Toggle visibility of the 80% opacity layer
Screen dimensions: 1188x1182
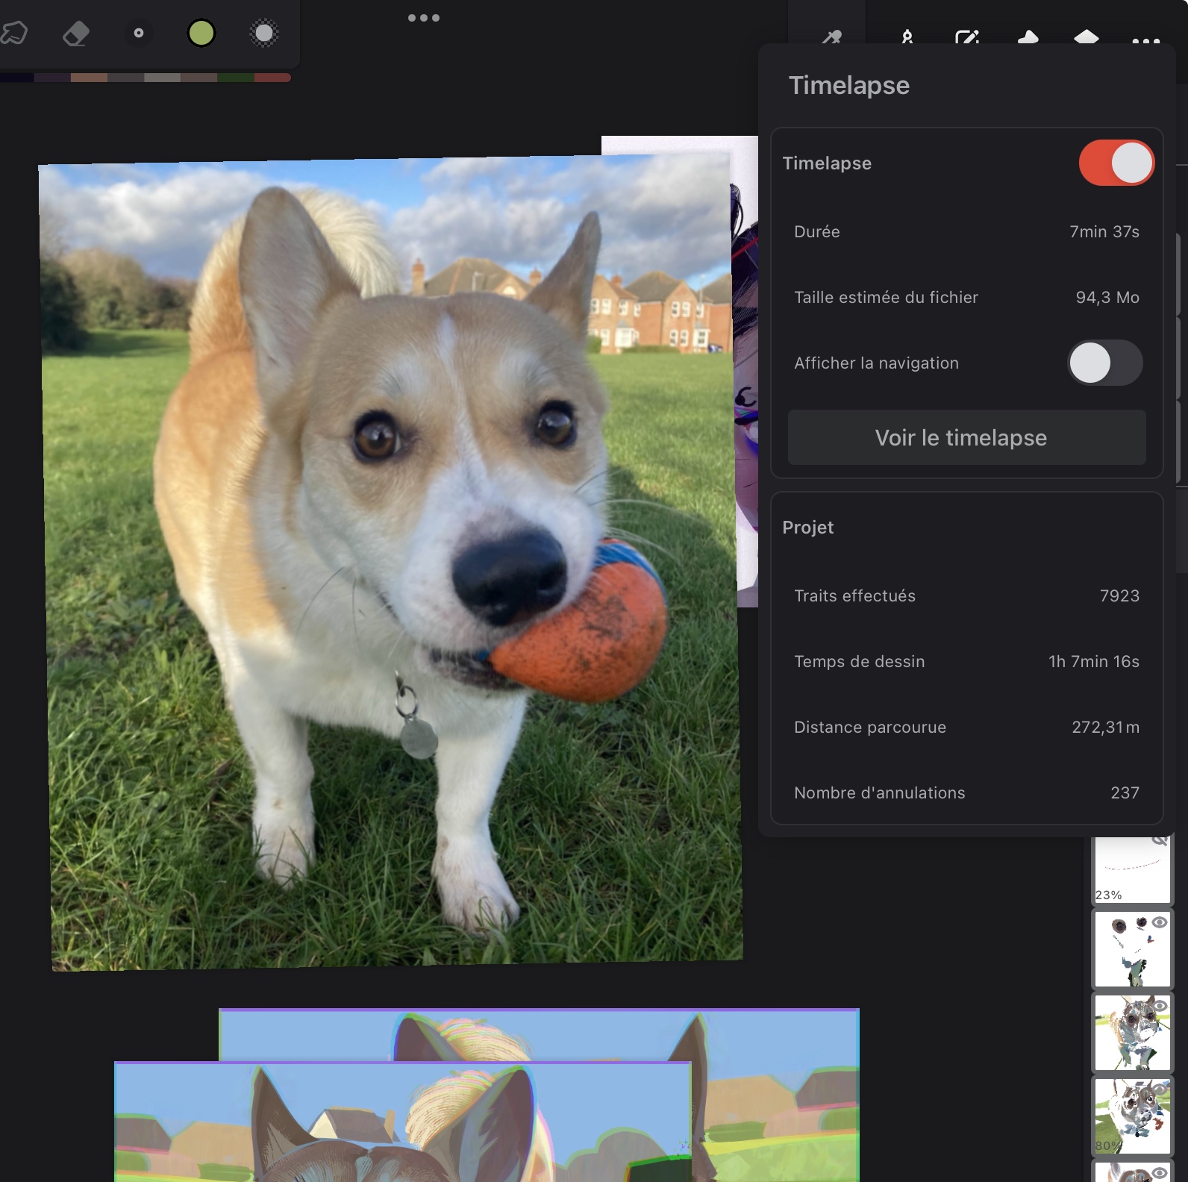click(1159, 1090)
